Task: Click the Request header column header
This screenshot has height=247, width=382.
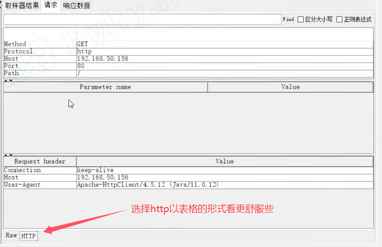Action: (x=40, y=162)
